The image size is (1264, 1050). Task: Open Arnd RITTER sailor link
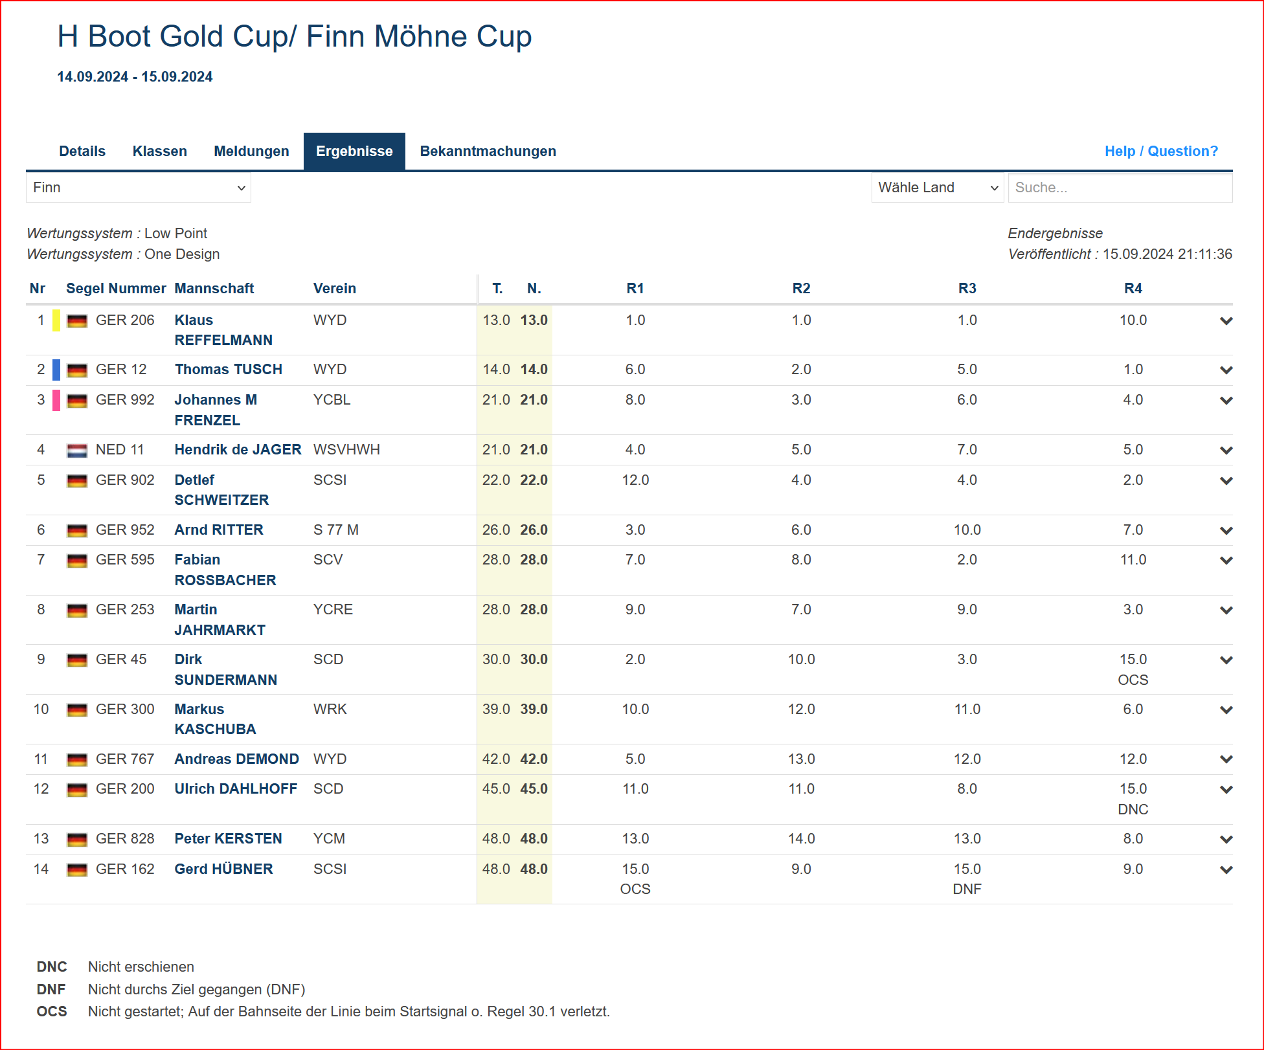click(219, 530)
